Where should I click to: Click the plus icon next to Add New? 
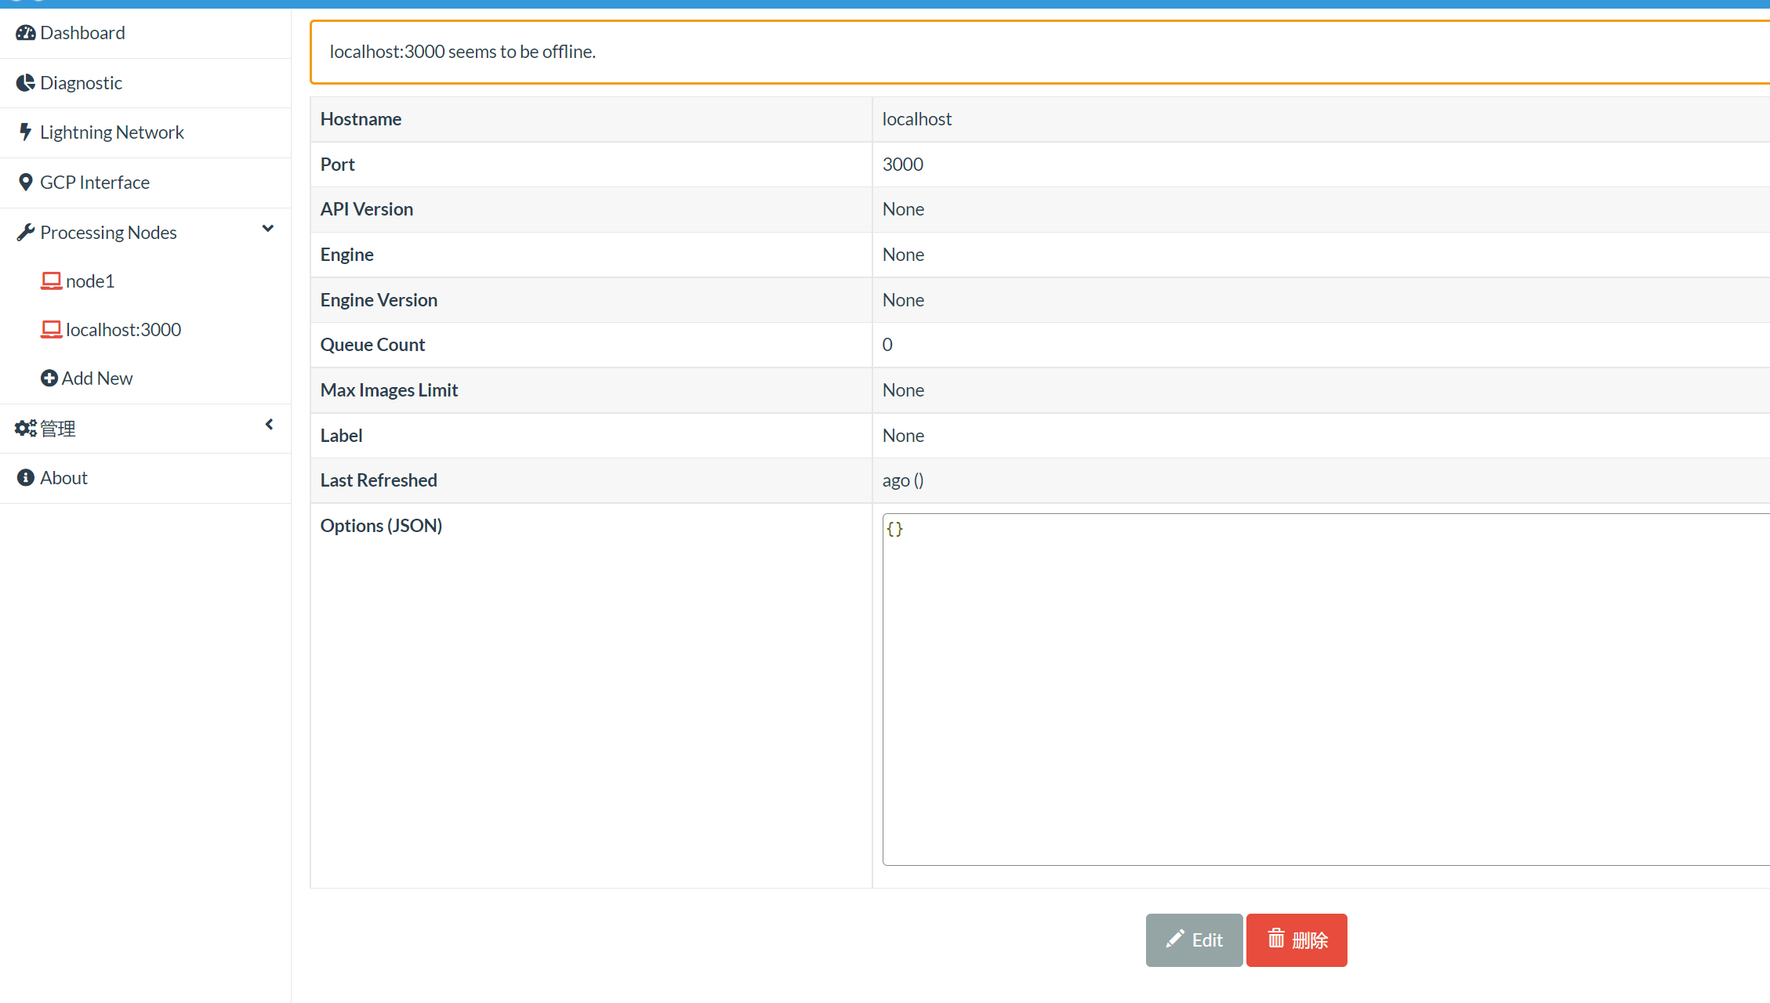(50, 378)
